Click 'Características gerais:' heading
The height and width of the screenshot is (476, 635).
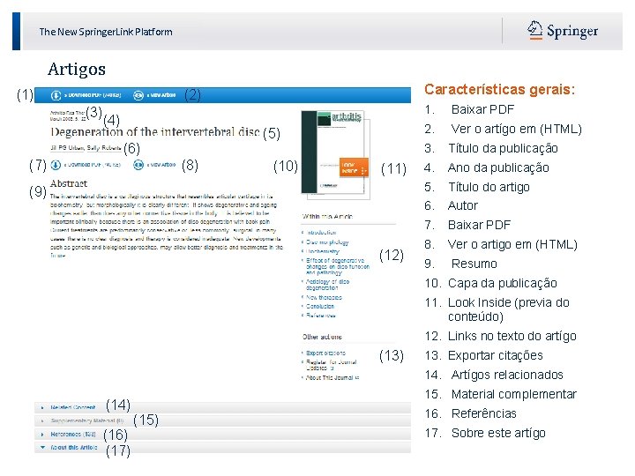click(x=499, y=89)
